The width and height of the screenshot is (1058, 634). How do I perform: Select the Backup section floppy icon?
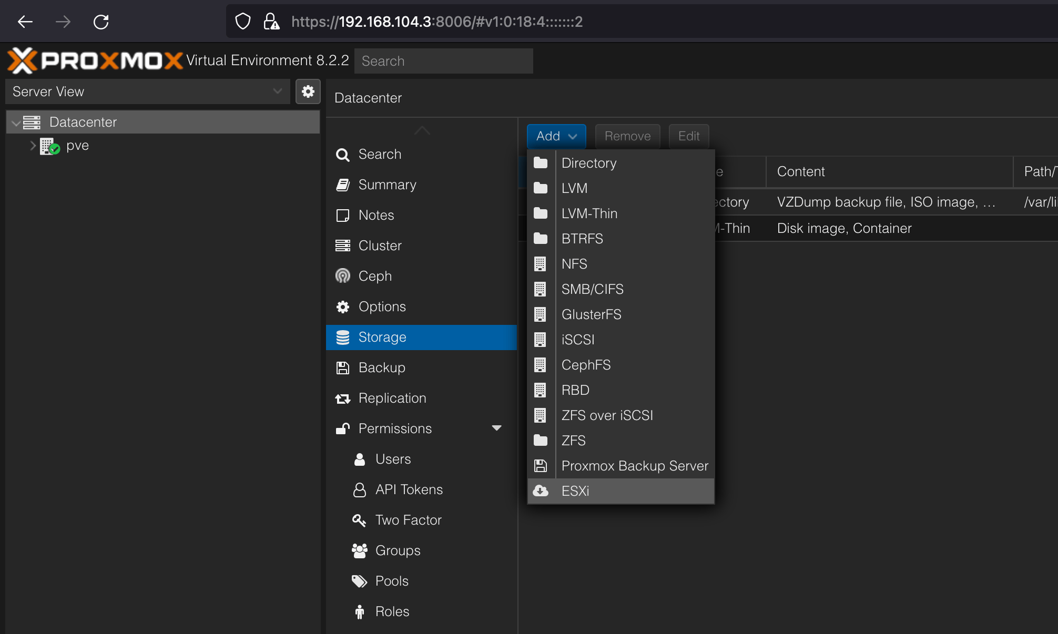tap(343, 367)
